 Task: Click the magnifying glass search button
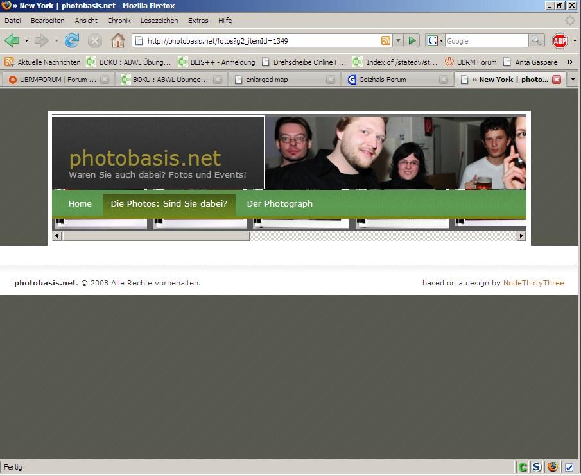[536, 40]
